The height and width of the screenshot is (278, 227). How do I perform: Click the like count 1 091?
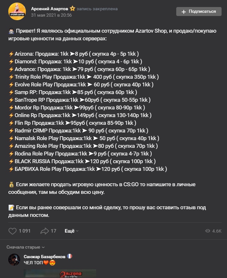click(x=25, y=231)
